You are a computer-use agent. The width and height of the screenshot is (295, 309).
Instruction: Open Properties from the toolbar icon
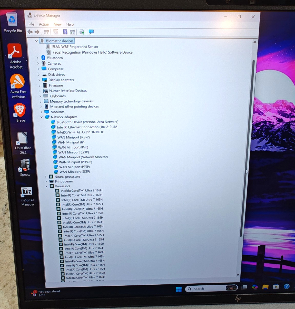[x=56, y=32]
